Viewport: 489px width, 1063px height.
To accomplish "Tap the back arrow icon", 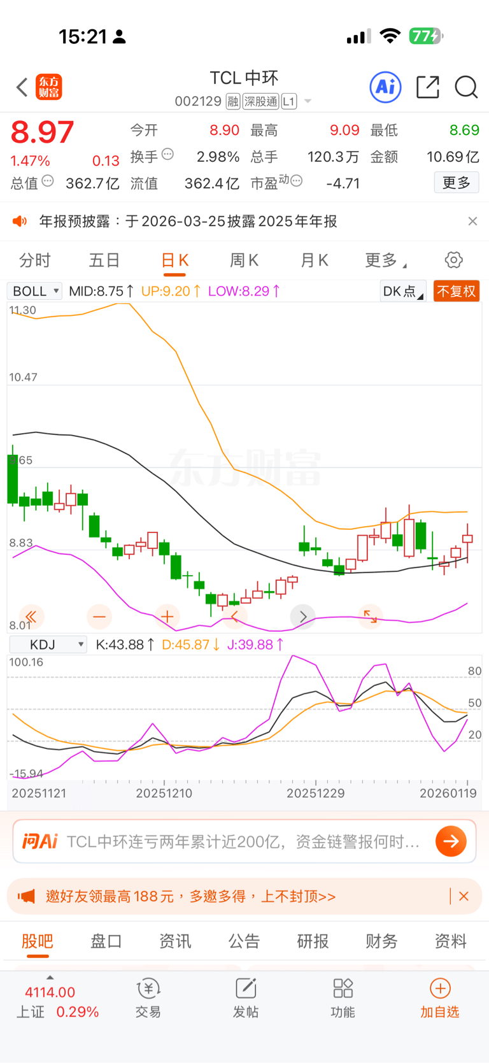I will click(22, 87).
